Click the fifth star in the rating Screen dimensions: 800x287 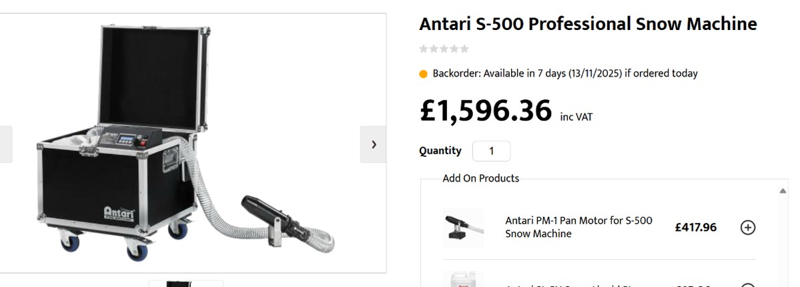464,49
